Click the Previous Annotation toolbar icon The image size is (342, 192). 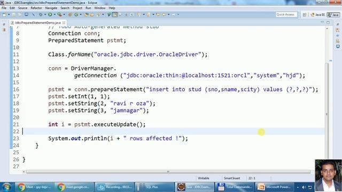click(149, 14)
